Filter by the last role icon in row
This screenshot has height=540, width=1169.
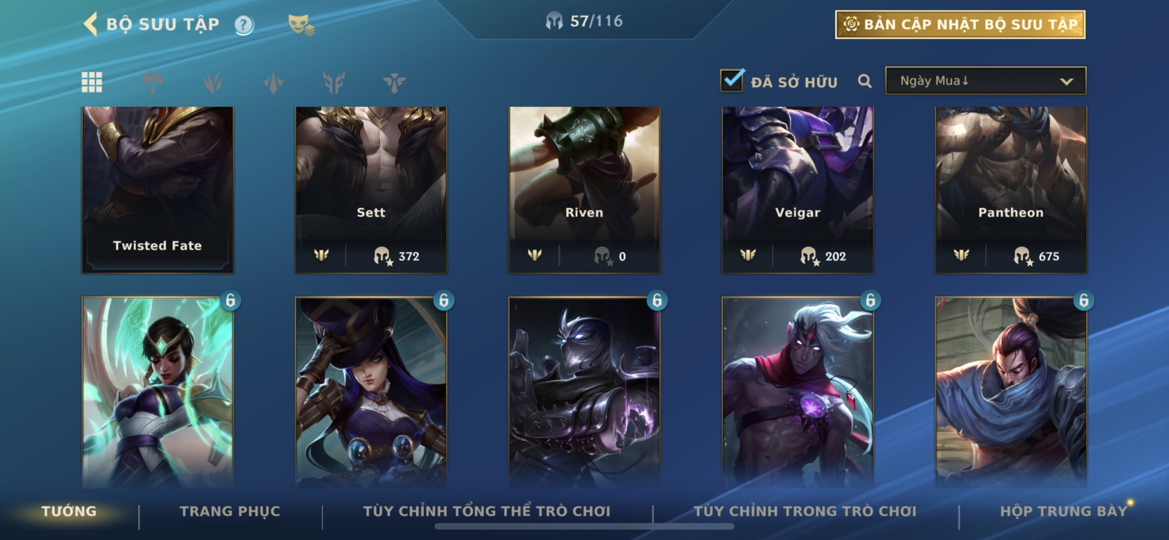click(394, 82)
